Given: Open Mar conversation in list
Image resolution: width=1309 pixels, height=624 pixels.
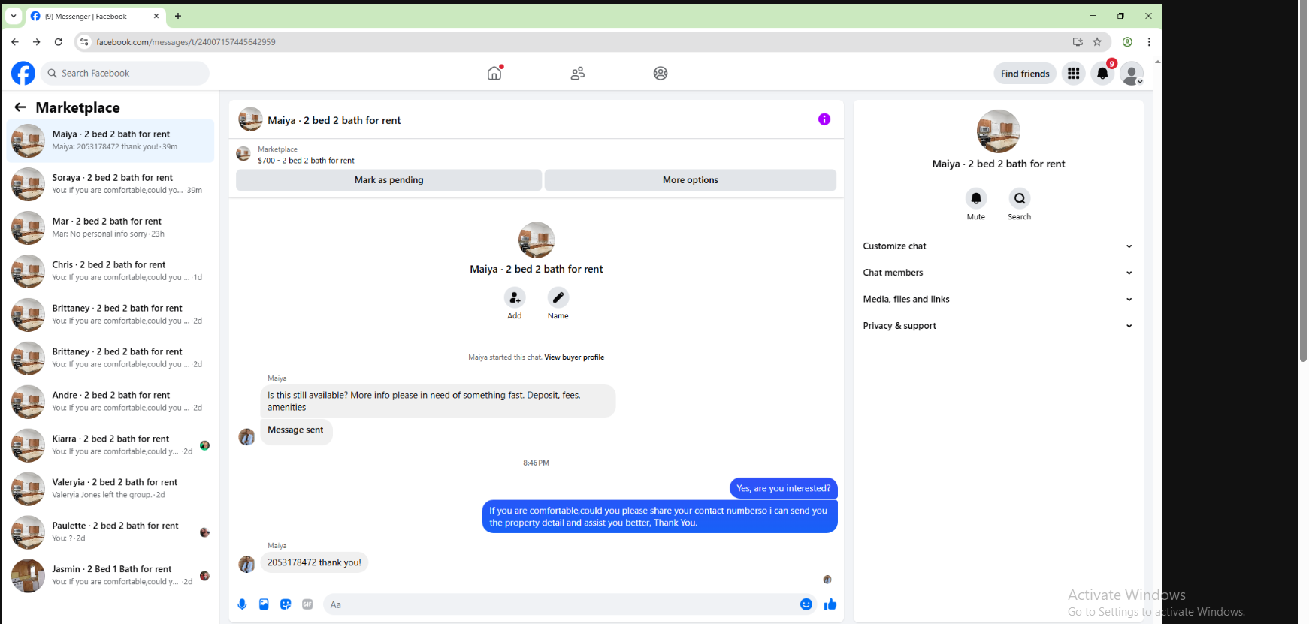Looking at the screenshot, I should click(110, 228).
